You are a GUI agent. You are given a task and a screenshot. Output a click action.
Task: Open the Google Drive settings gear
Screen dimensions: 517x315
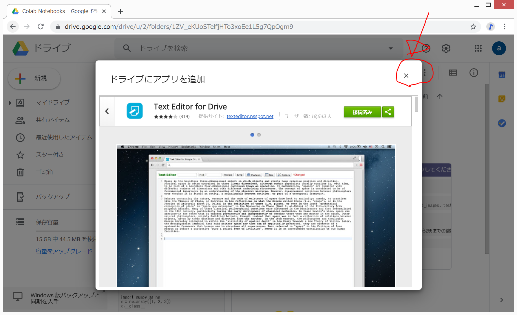[x=446, y=48]
